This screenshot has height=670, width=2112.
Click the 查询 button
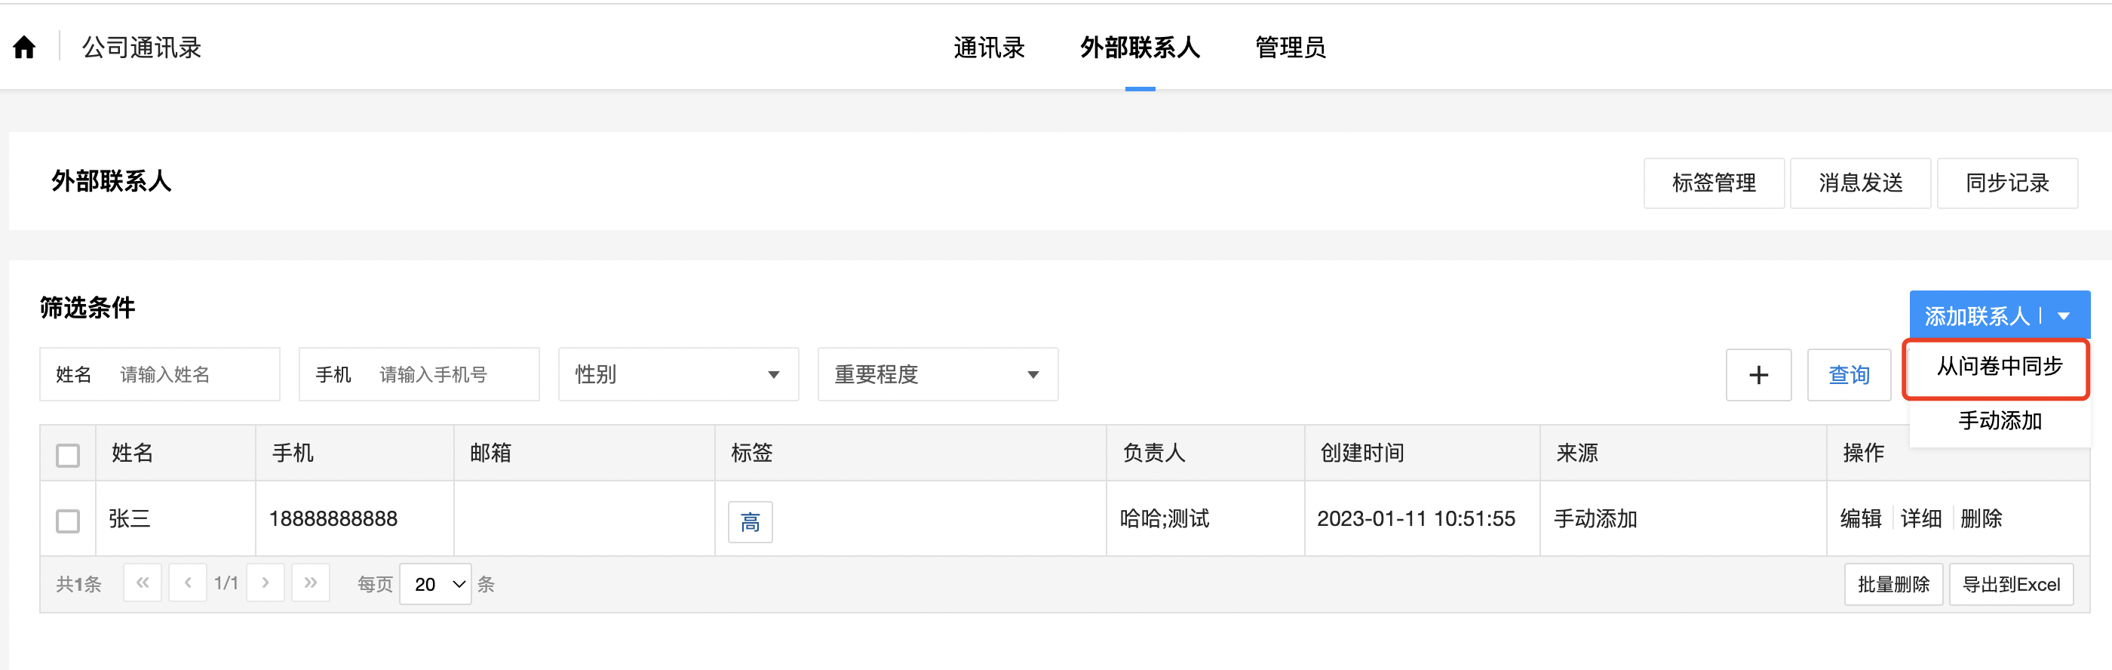(1849, 375)
